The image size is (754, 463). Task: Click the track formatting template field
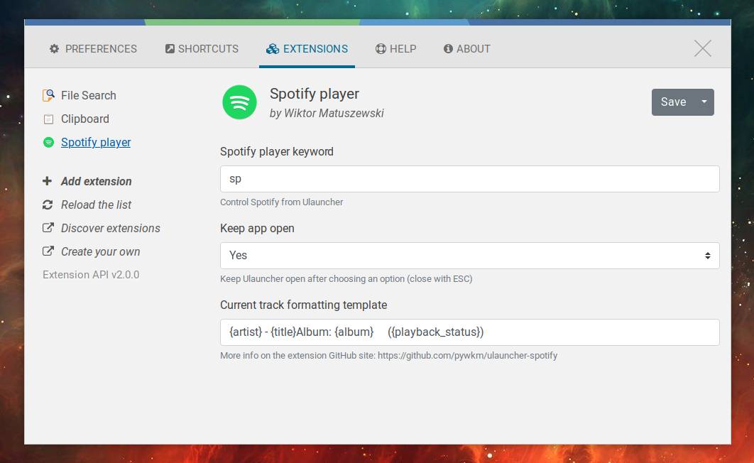(x=469, y=332)
